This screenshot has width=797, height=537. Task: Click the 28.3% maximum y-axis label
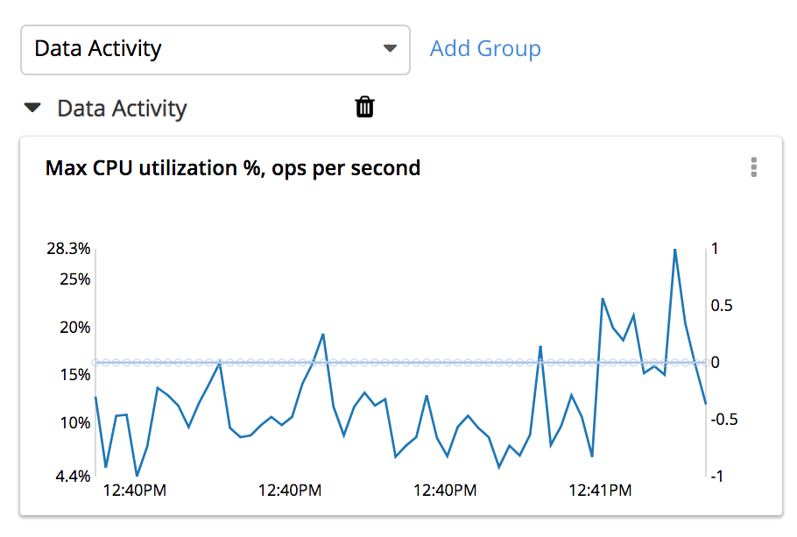point(68,249)
